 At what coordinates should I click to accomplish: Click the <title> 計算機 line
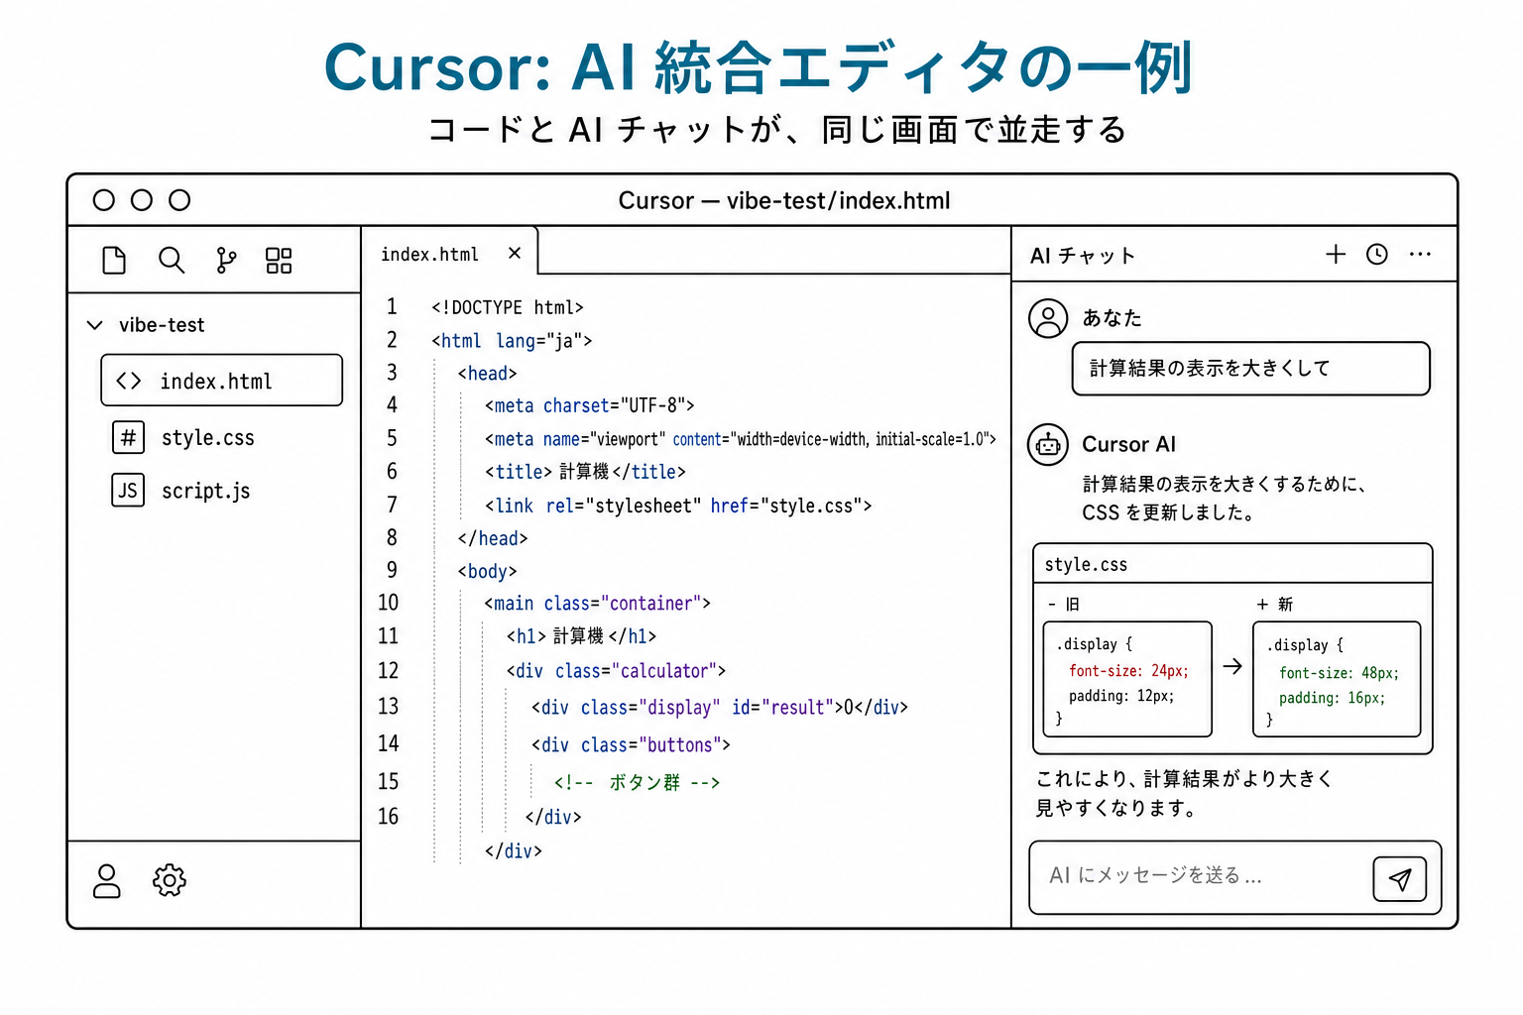(x=585, y=472)
